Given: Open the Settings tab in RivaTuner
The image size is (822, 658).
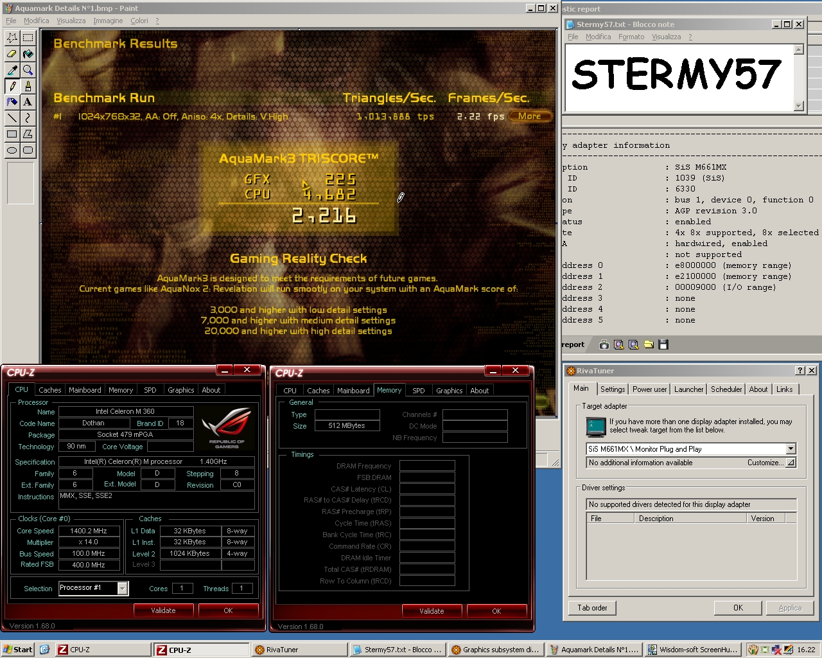Looking at the screenshot, I should pos(613,389).
